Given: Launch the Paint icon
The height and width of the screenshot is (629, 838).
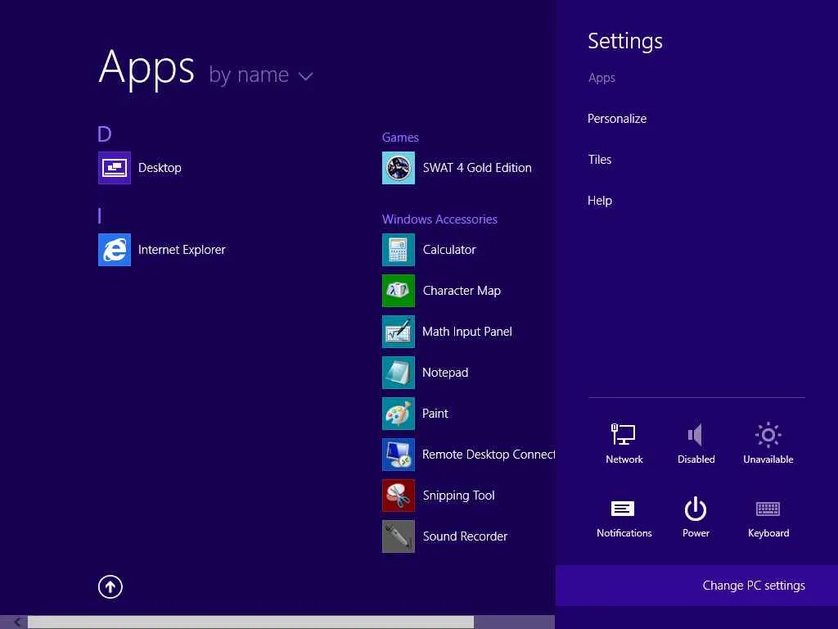Looking at the screenshot, I should [x=399, y=414].
